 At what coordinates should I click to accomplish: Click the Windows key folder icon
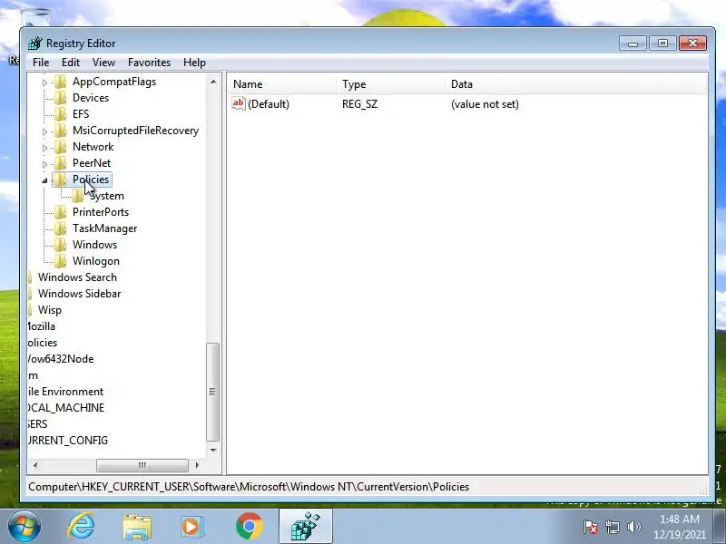(x=60, y=245)
